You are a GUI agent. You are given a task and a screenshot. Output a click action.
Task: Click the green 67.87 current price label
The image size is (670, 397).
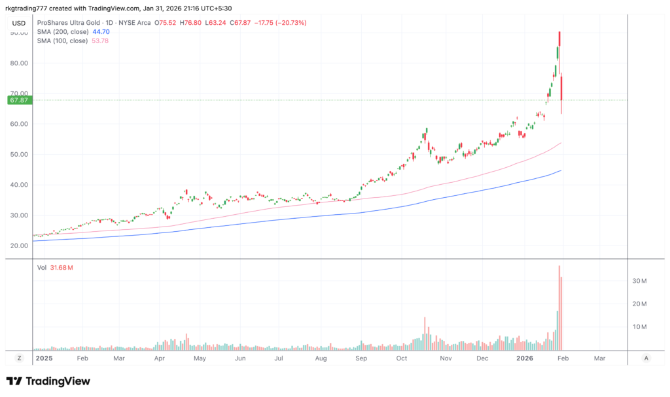pyautogui.click(x=19, y=100)
